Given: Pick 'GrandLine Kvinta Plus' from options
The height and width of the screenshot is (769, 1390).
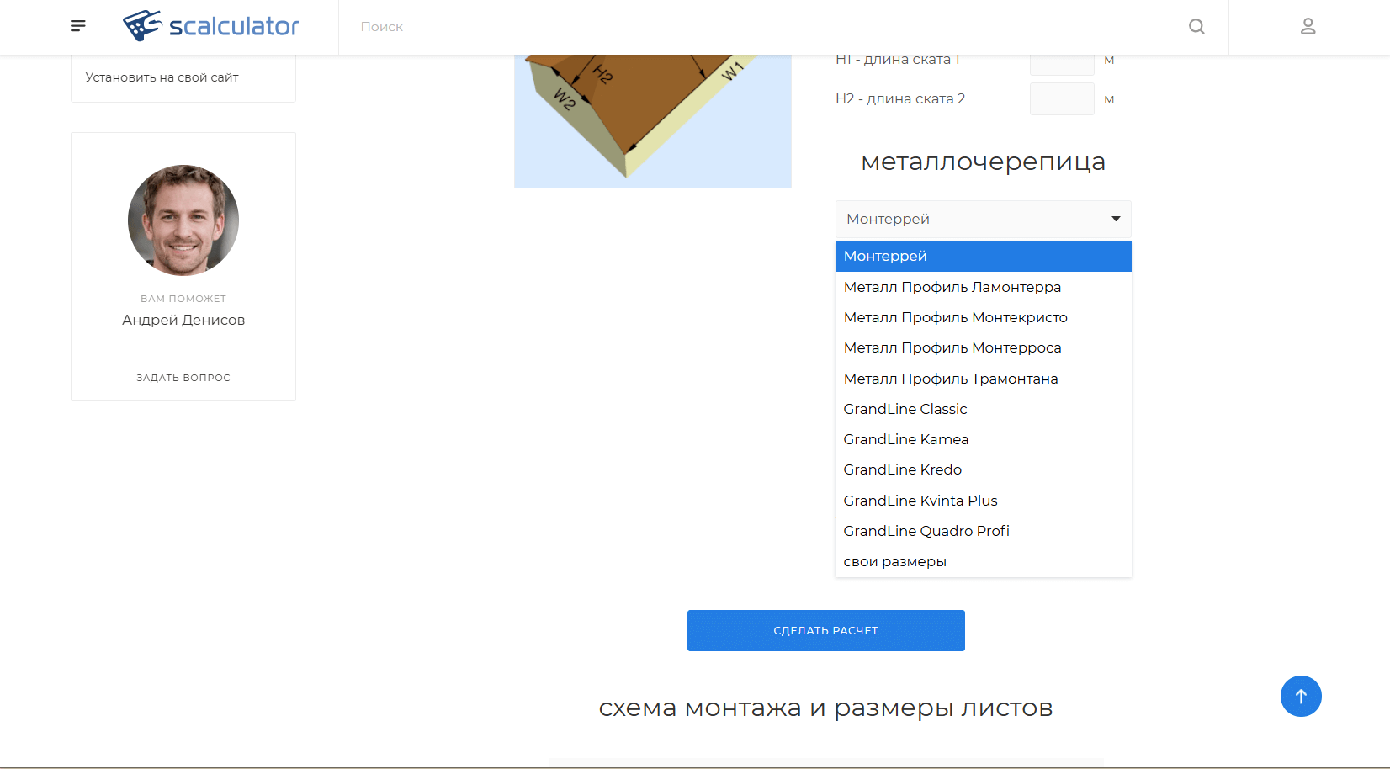Looking at the screenshot, I should pyautogui.click(x=920, y=500).
